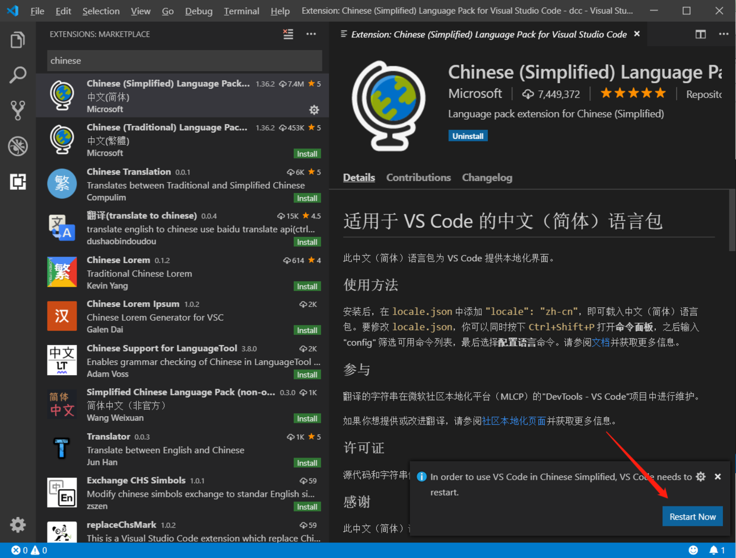The width and height of the screenshot is (736, 558).
Task: Open the Source Control view
Action: tap(18, 110)
